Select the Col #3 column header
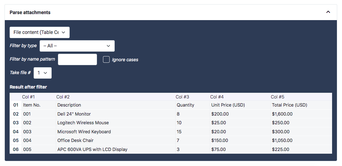 pyautogui.click(x=183, y=97)
